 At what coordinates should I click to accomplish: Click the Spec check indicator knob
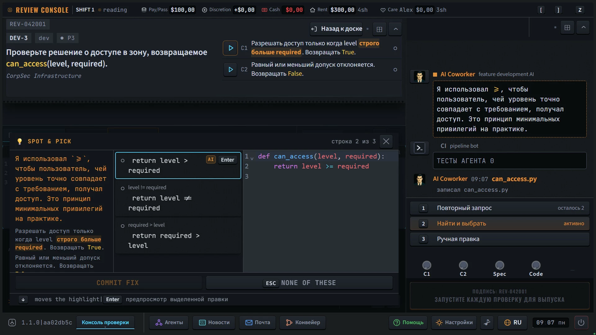(499, 266)
